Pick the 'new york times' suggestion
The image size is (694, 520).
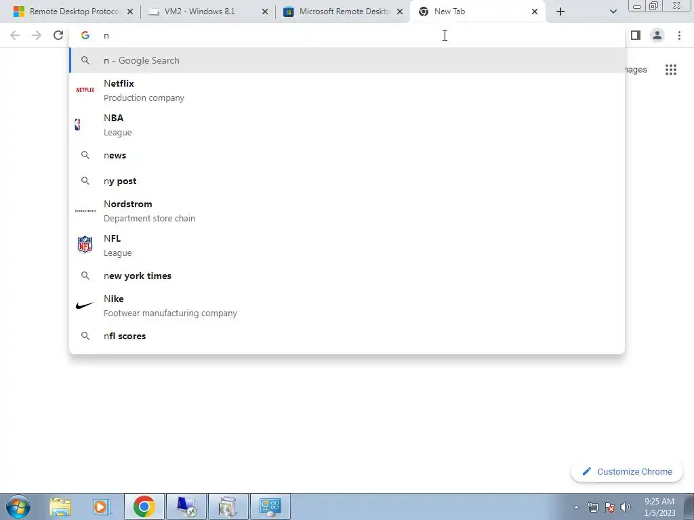347,276
